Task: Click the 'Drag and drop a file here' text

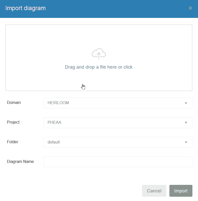Action: (x=99, y=67)
